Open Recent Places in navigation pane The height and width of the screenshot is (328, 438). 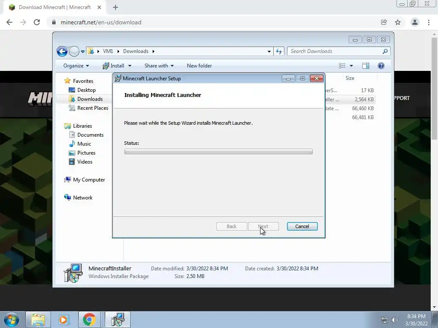pyautogui.click(x=92, y=108)
